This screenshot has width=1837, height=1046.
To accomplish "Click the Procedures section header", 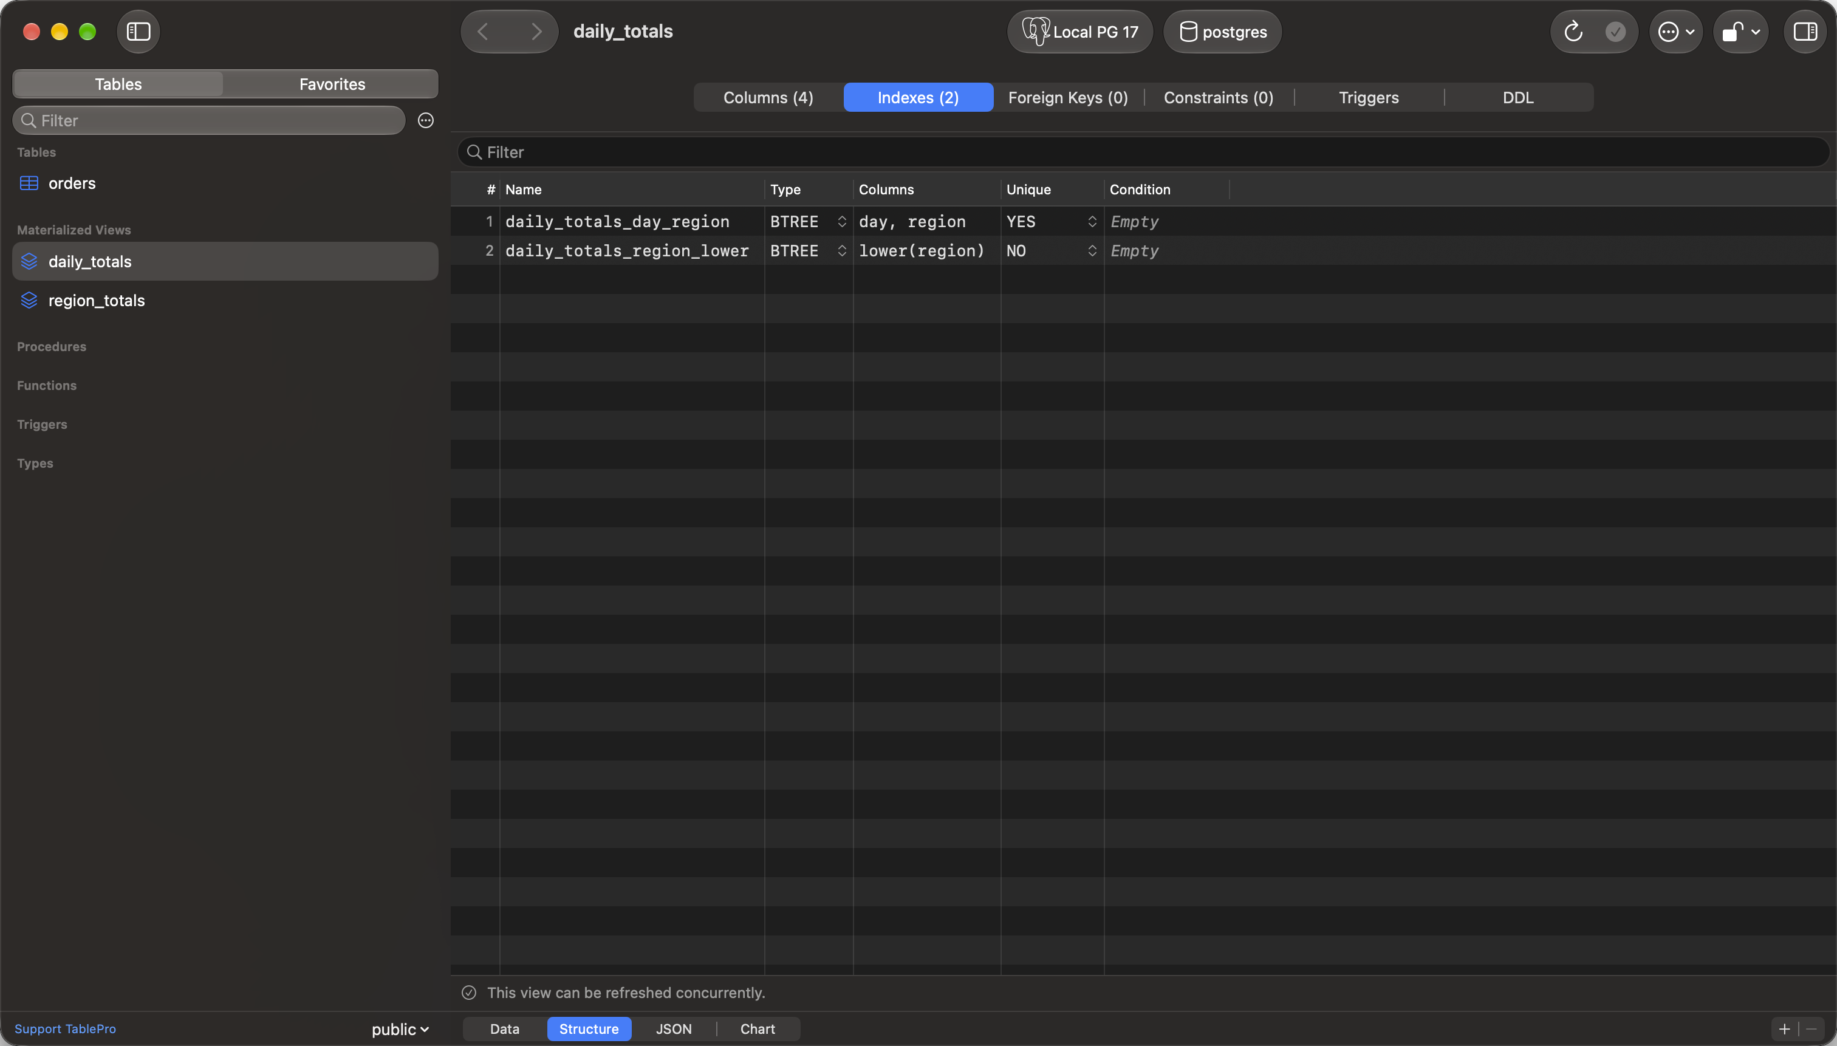I will (52, 347).
